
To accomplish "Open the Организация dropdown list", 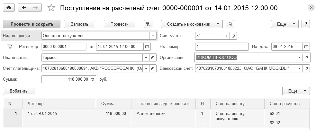I will click(x=299, y=58).
